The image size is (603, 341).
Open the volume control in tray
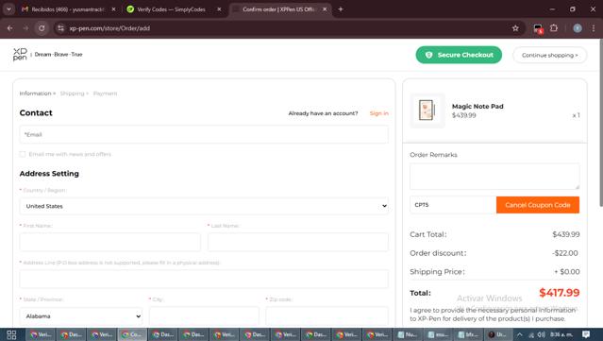click(541, 334)
